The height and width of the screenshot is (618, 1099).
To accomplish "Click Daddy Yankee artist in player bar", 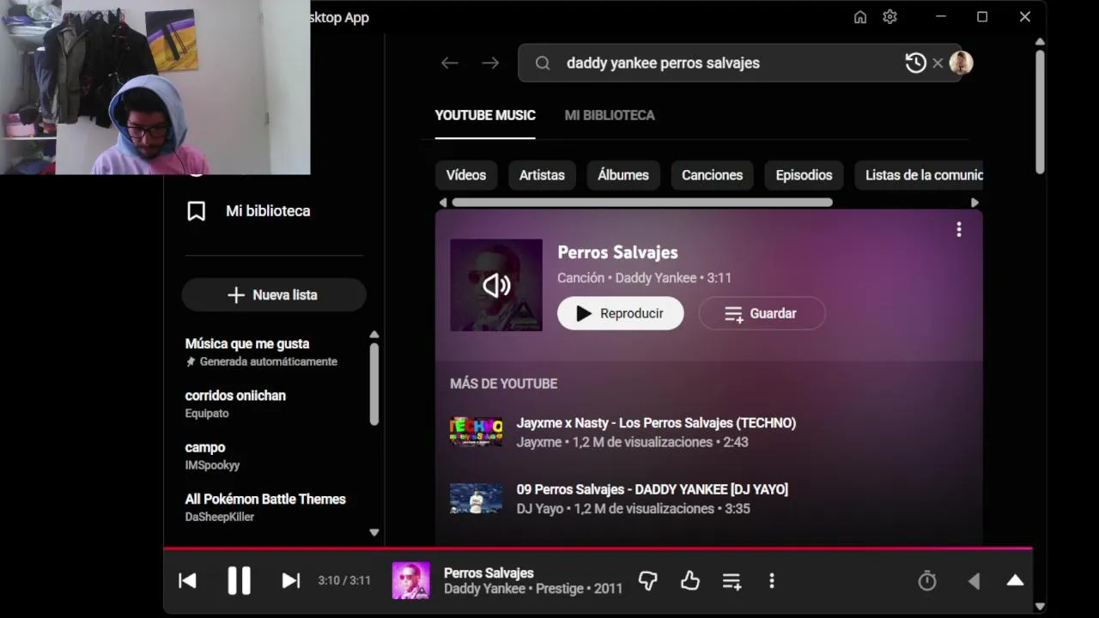I will point(484,589).
